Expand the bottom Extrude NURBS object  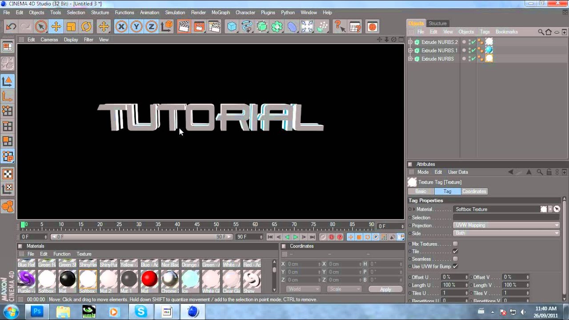[x=410, y=59]
